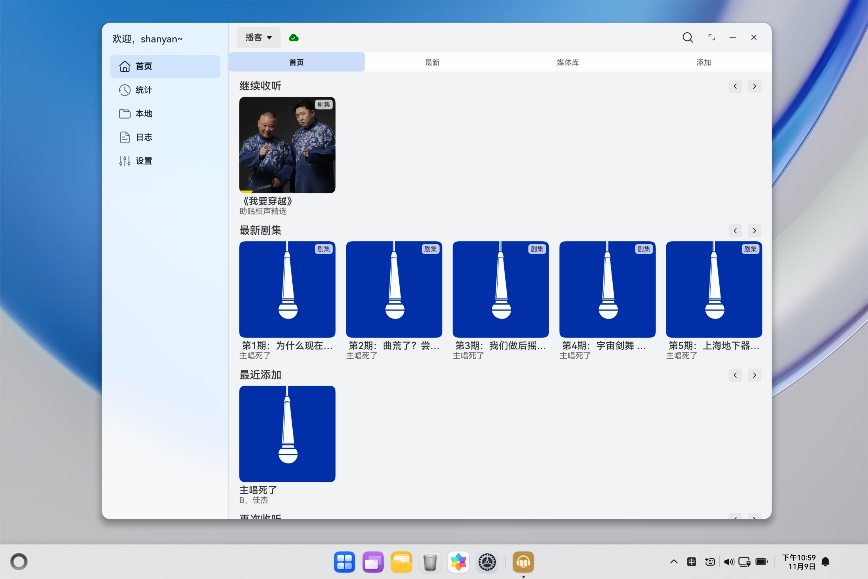Viewport: 868px width, 579px height.
Task: Click the 第2期：曲荒了 episode title
Action: tap(394, 346)
